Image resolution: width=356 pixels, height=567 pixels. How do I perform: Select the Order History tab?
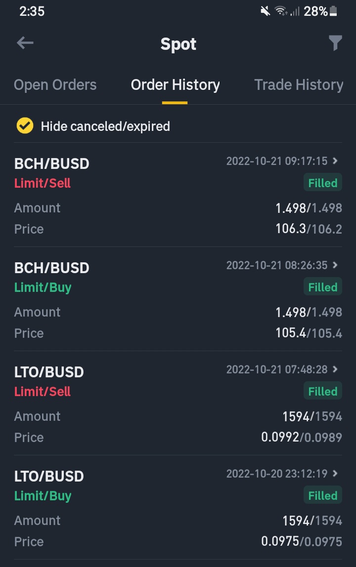(176, 85)
